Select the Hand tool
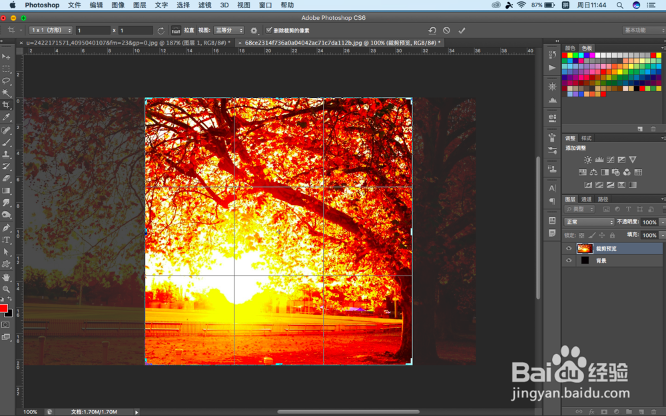This screenshot has width=666, height=416. click(x=6, y=277)
